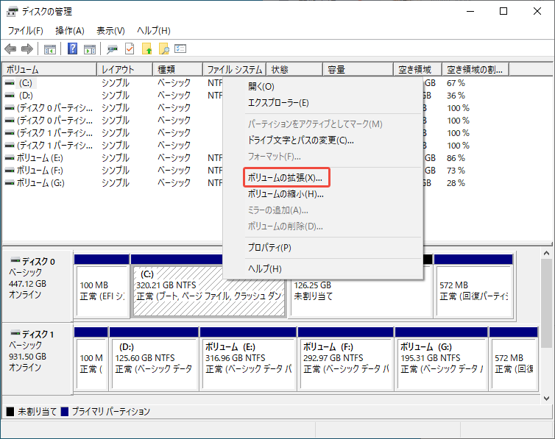This screenshot has width=555, height=439.
Task: Click the 28 % free space cell
Action: tap(456, 183)
